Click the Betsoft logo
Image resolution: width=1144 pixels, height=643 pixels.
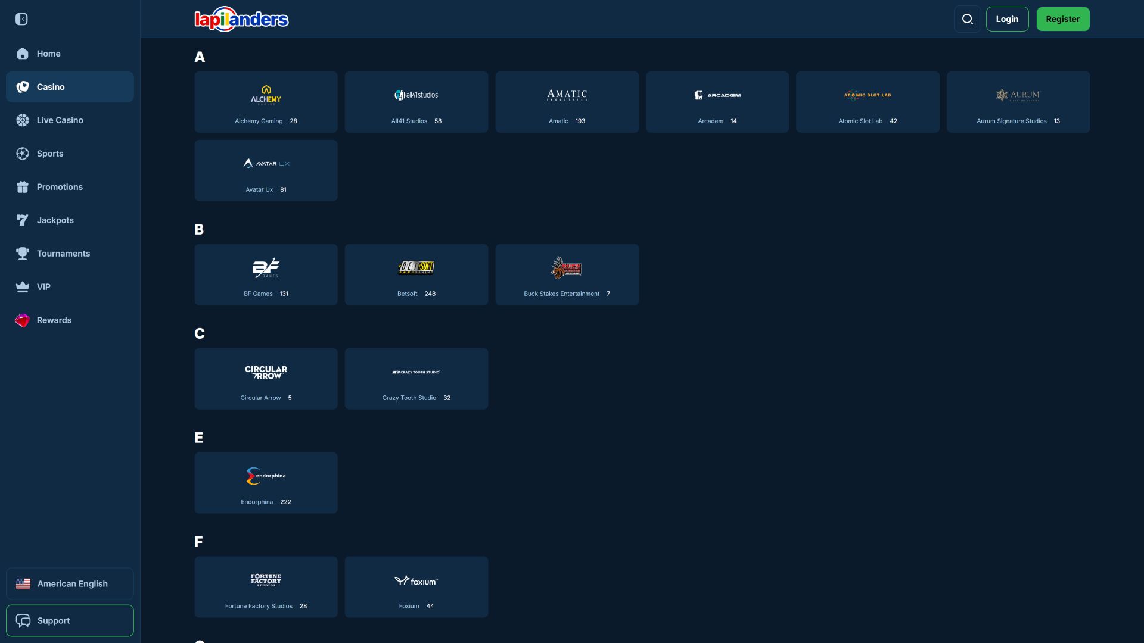416,268
